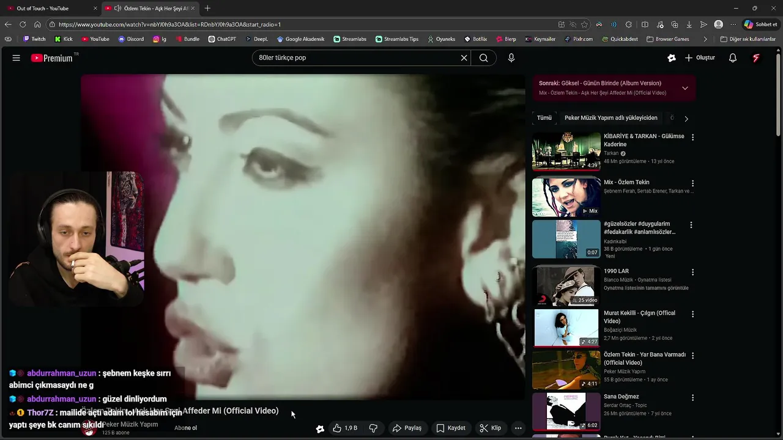783x440 pixels.
Task: Reload the page in the browser
Action: tap(23, 24)
